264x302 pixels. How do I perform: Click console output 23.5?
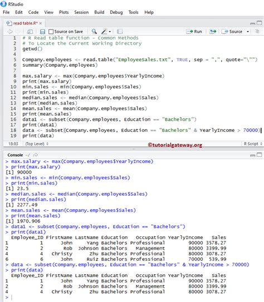point(23,189)
